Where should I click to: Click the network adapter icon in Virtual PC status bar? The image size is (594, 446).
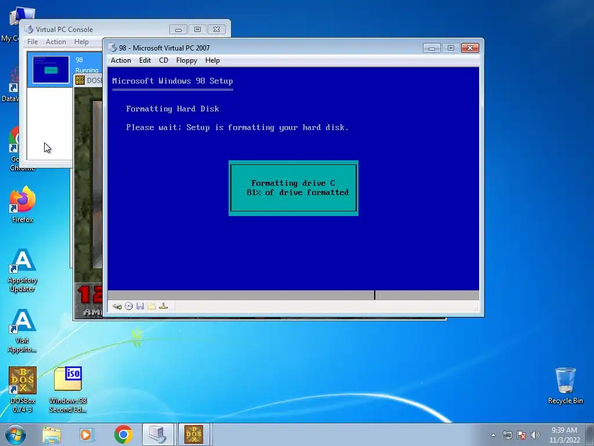(x=163, y=307)
